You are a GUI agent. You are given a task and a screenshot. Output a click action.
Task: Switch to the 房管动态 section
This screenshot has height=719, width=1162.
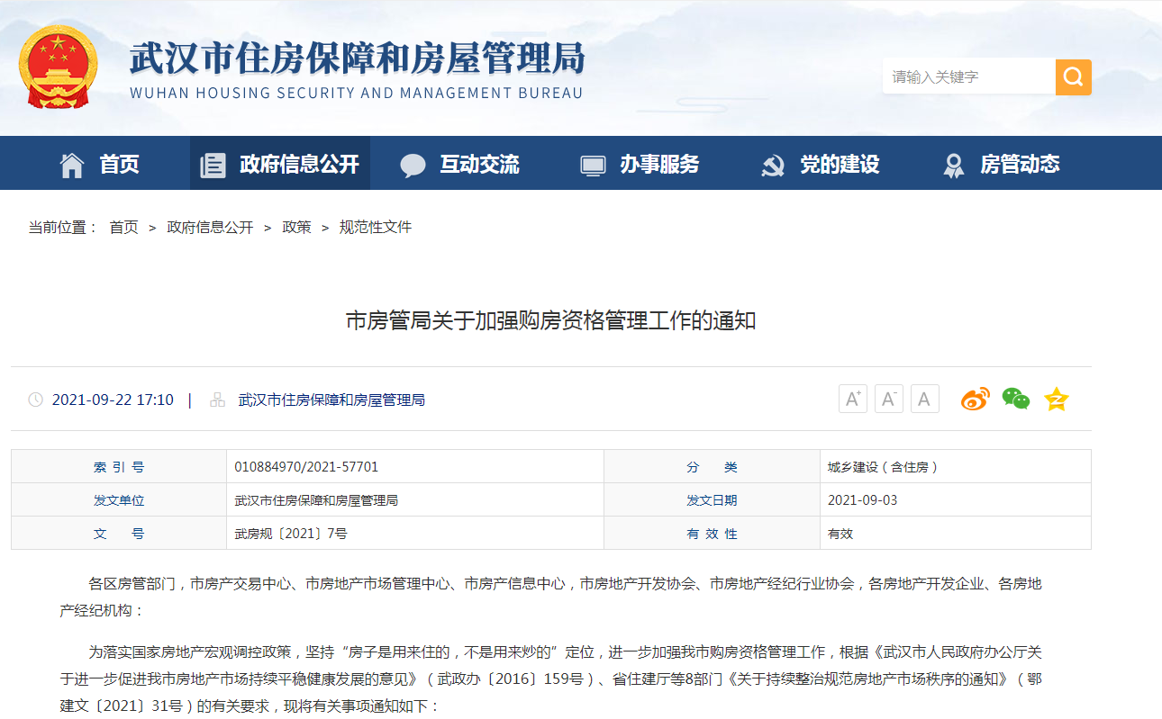pos(1021,163)
